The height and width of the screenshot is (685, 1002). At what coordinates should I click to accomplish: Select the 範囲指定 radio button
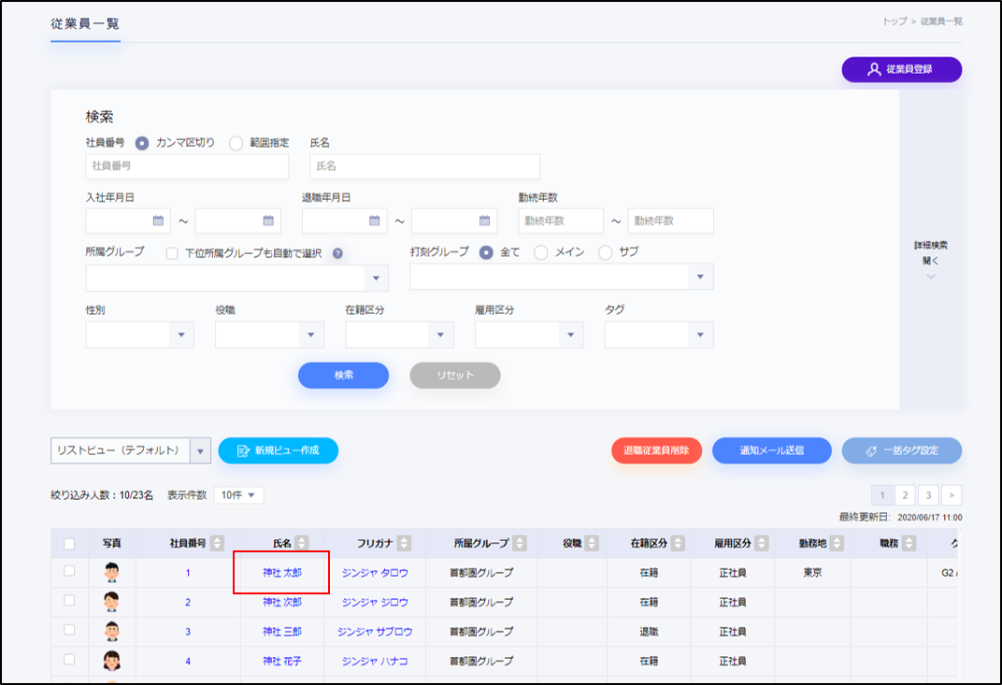pyautogui.click(x=236, y=143)
